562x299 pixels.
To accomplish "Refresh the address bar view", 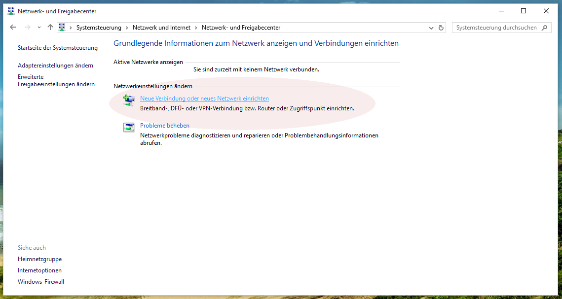I will [441, 28].
